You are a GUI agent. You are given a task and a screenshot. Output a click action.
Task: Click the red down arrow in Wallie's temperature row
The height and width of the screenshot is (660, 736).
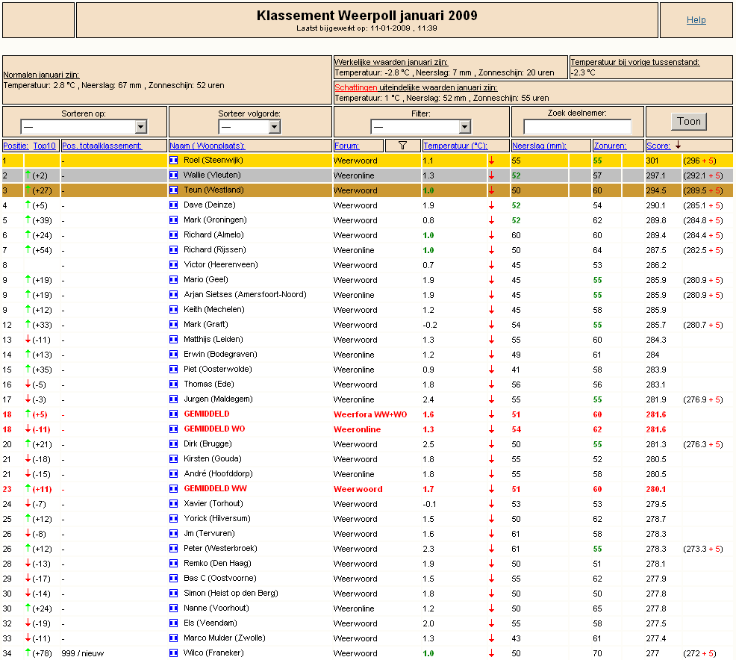[x=491, y=175]
